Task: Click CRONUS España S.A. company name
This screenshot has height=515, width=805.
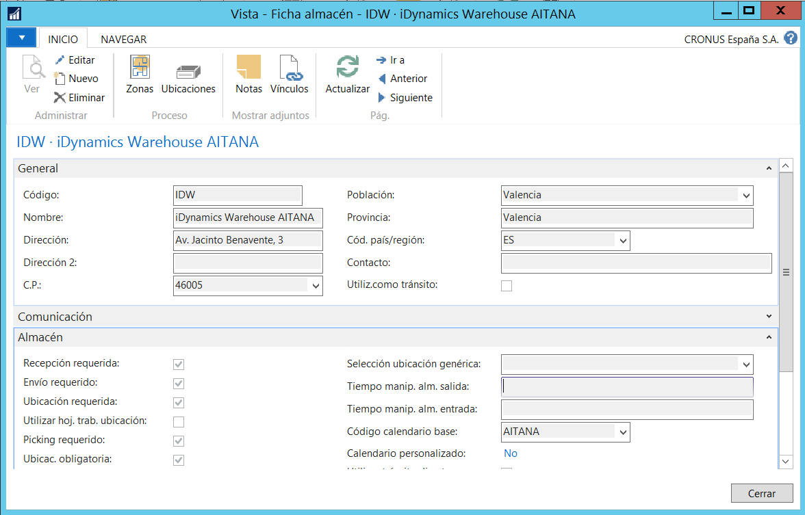Action: click(731, 40)
